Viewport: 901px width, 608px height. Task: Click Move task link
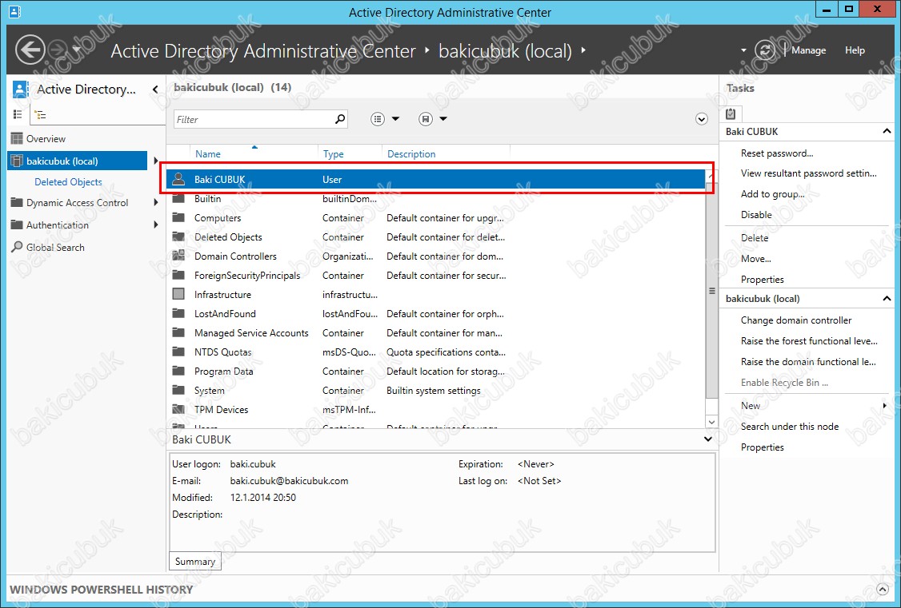[755, 259]
